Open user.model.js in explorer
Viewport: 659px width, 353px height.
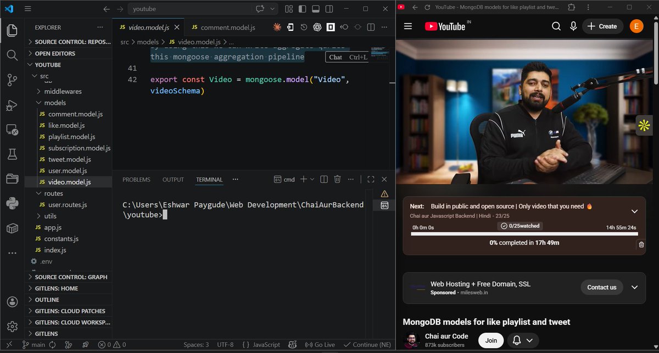(68, 171)
